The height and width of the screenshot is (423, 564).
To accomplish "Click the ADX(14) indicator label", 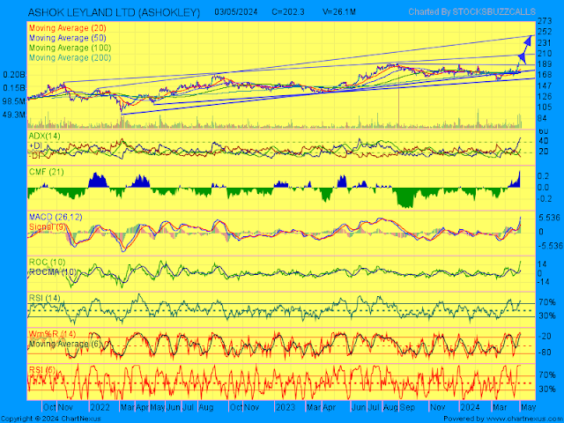I will (x=45, y=136).
